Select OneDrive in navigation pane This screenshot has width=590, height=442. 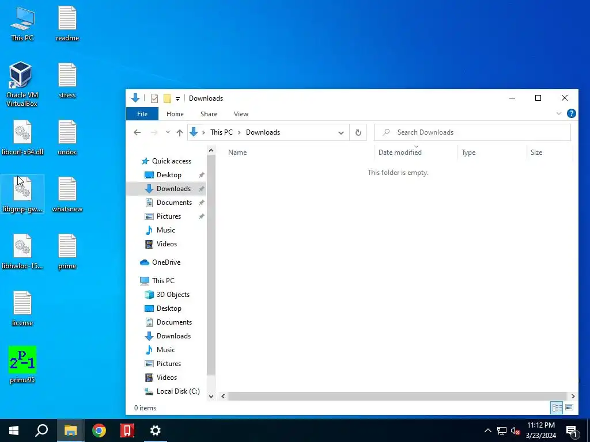click(x=166, y=262)
